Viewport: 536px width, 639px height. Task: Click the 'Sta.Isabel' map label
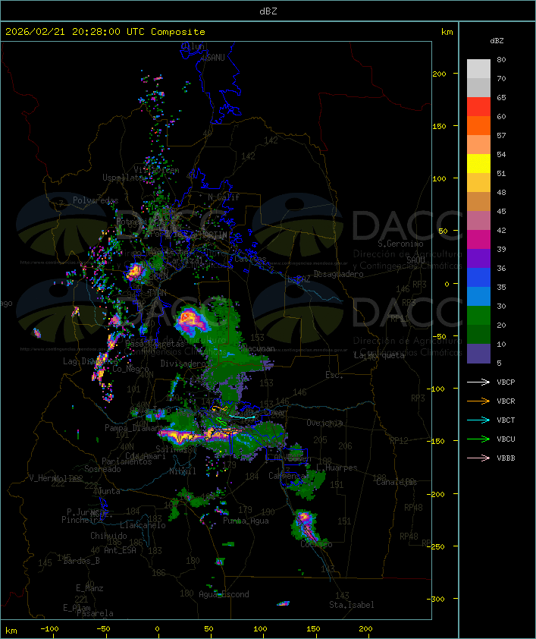point(352,605)
